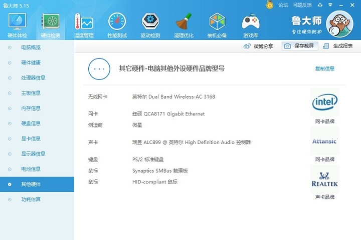The height and width of the screenshot is (240, 361).
Task: Go to 显卡信息 in sidebar
Action: coord(31,138)
